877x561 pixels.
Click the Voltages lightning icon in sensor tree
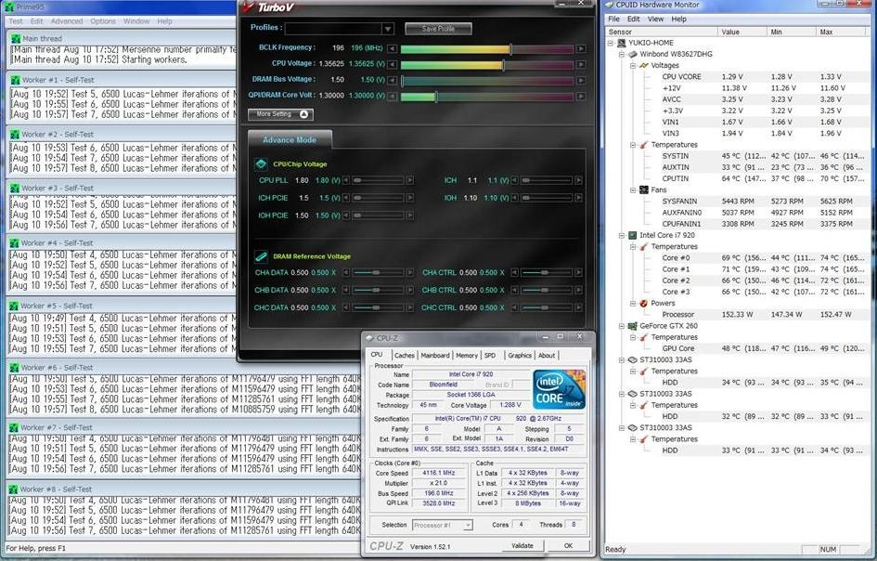644,66
